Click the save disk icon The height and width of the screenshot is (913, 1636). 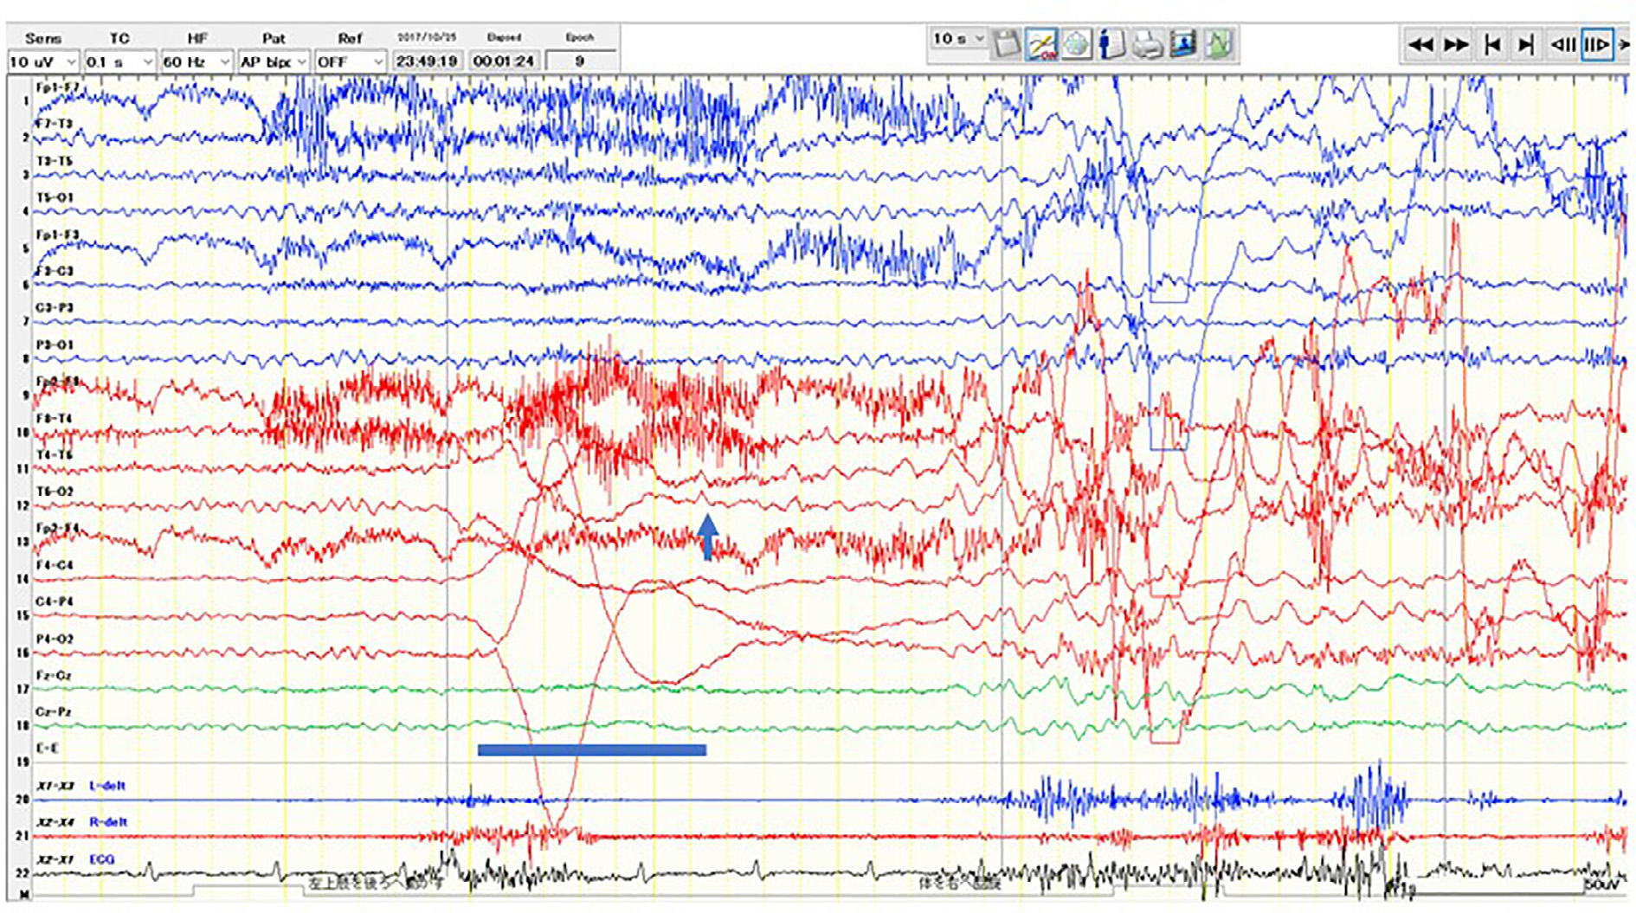[1006, 44]
